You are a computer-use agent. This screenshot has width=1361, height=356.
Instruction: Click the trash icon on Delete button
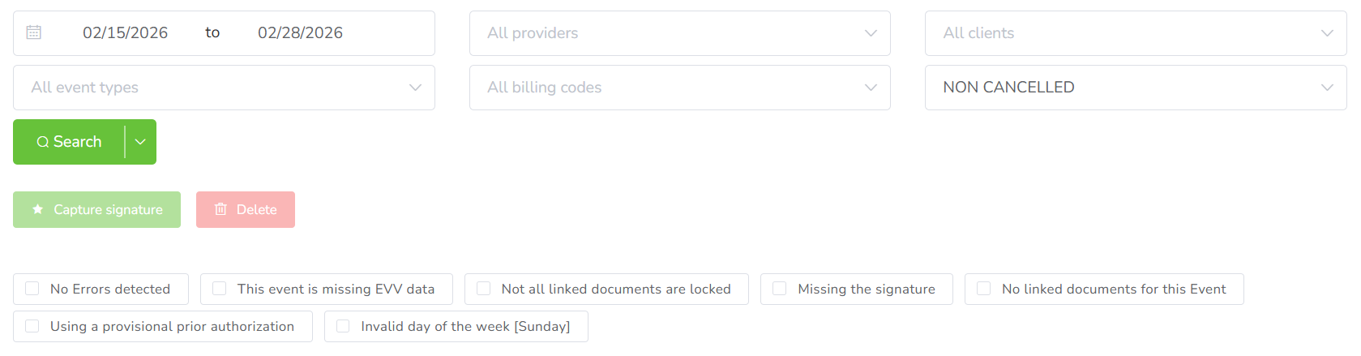click(220, 209)
